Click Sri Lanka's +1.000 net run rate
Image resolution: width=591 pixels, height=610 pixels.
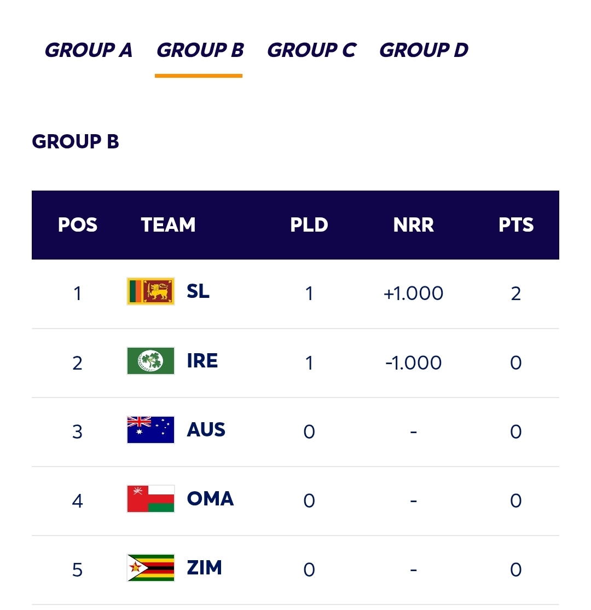(414, 294)
